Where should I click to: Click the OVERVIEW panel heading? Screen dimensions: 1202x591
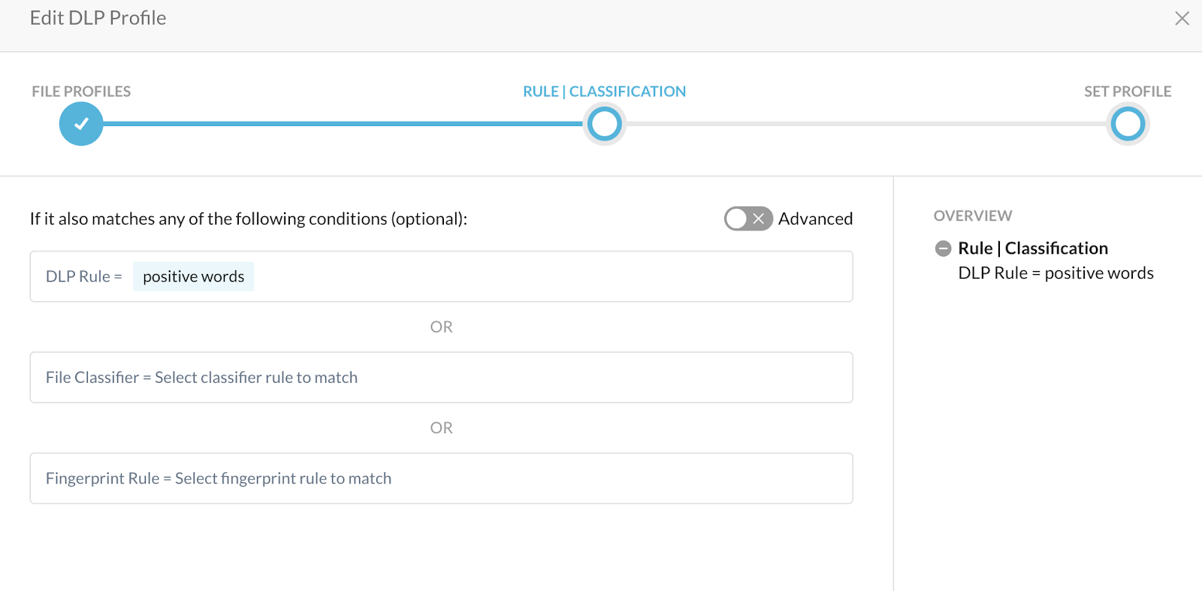(973, 216)
